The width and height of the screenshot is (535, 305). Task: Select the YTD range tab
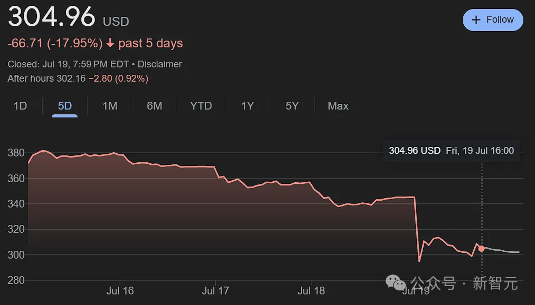(200, 106)
